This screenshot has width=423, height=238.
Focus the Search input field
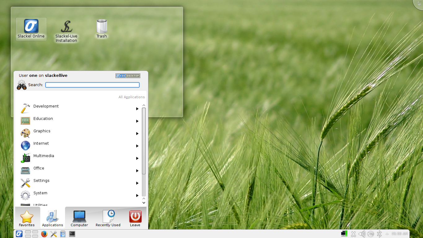(92, 85)
